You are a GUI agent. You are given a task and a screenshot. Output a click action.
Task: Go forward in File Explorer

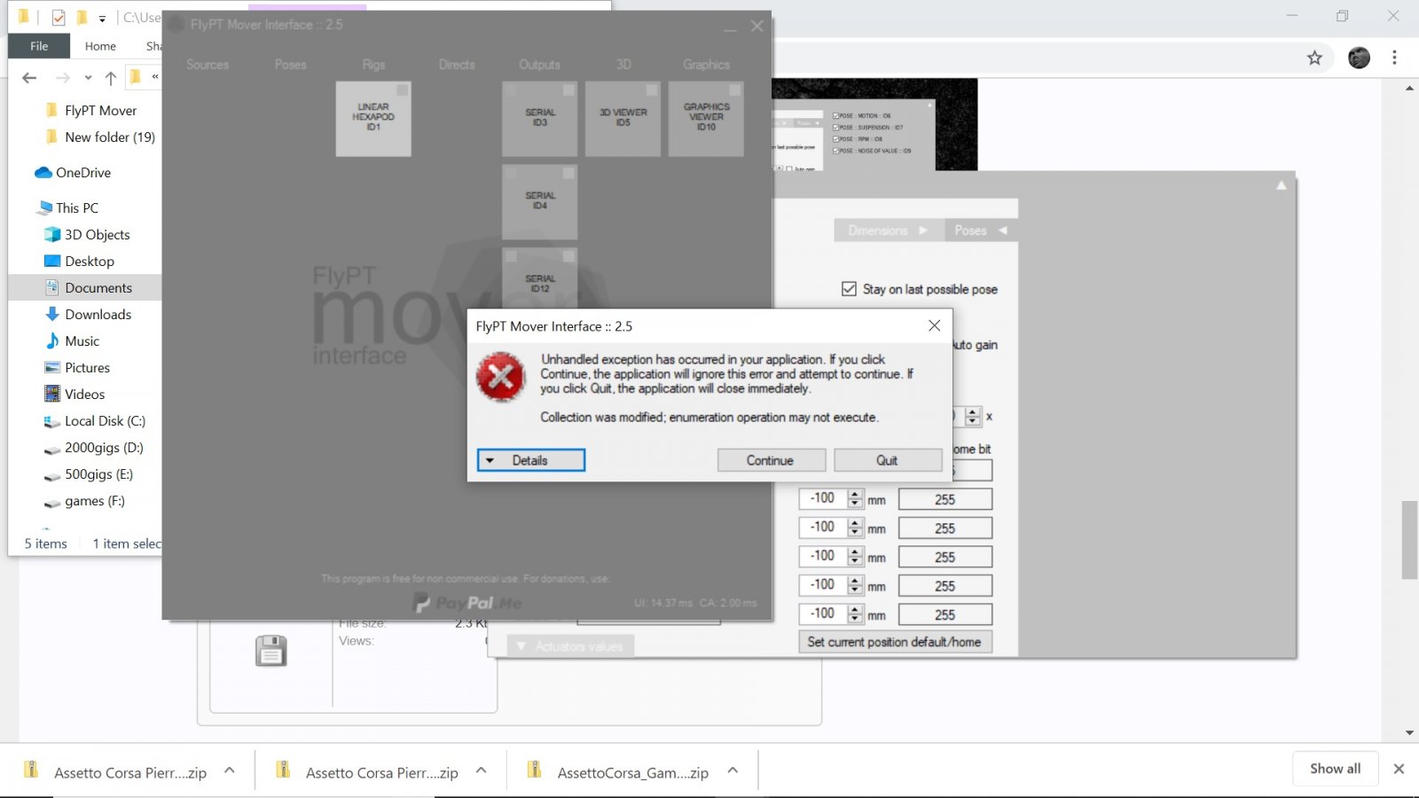[62, 78]
